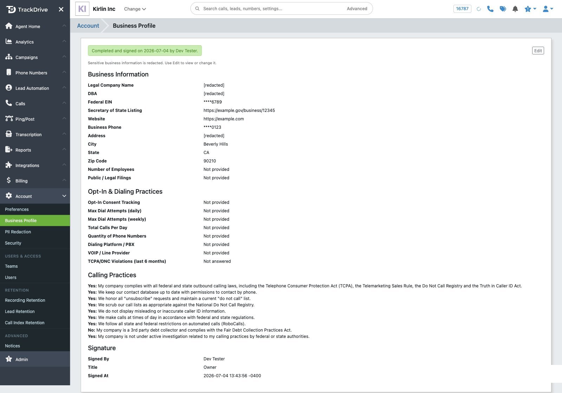
Task: Click the Reports export icon
Action: click(x=9, y=149)
